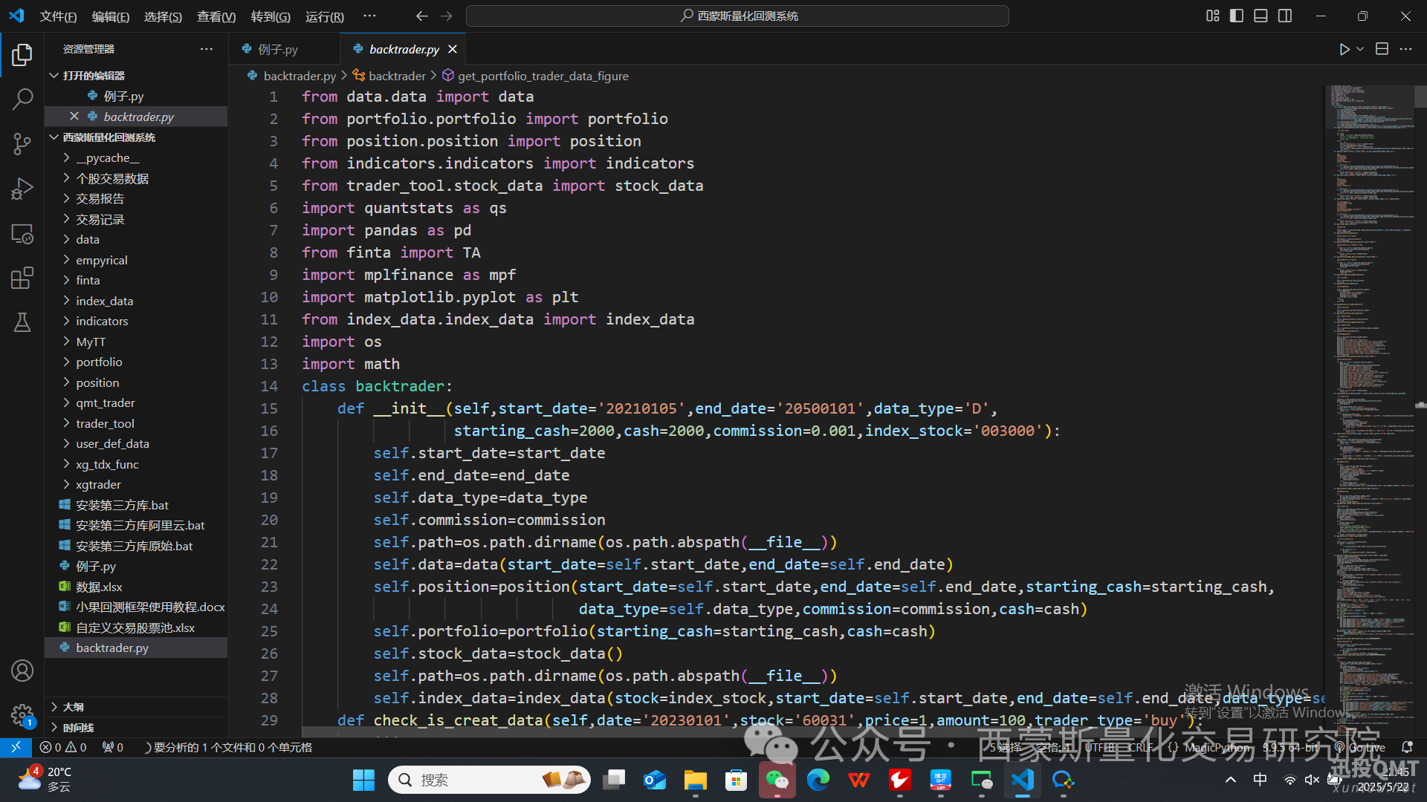
Task: Go forward with the navigation arrow
Action: click(446, 16)
